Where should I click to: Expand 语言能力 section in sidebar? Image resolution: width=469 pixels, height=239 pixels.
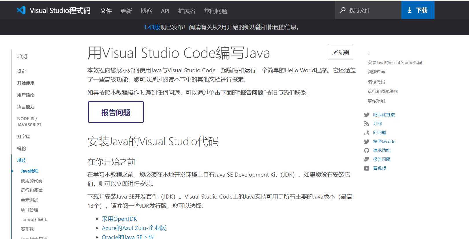26,107
